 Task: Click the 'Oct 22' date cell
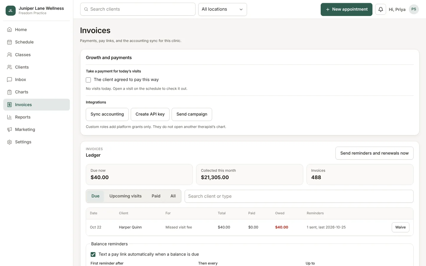pyautogui.click(x=96, y=227)
